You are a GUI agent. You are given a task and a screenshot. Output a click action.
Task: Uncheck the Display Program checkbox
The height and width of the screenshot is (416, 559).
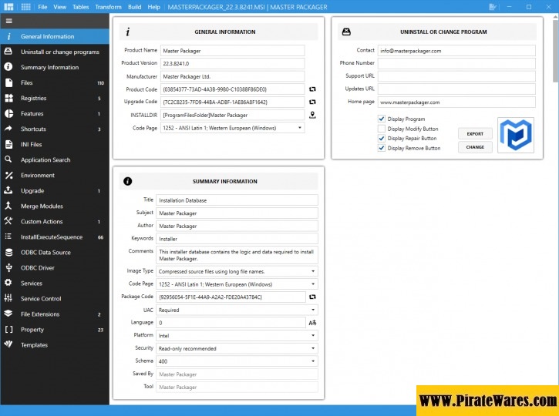[x=382, y=119]
